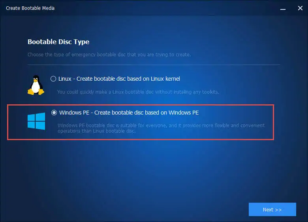Click the Next >> button

[272, 209]
